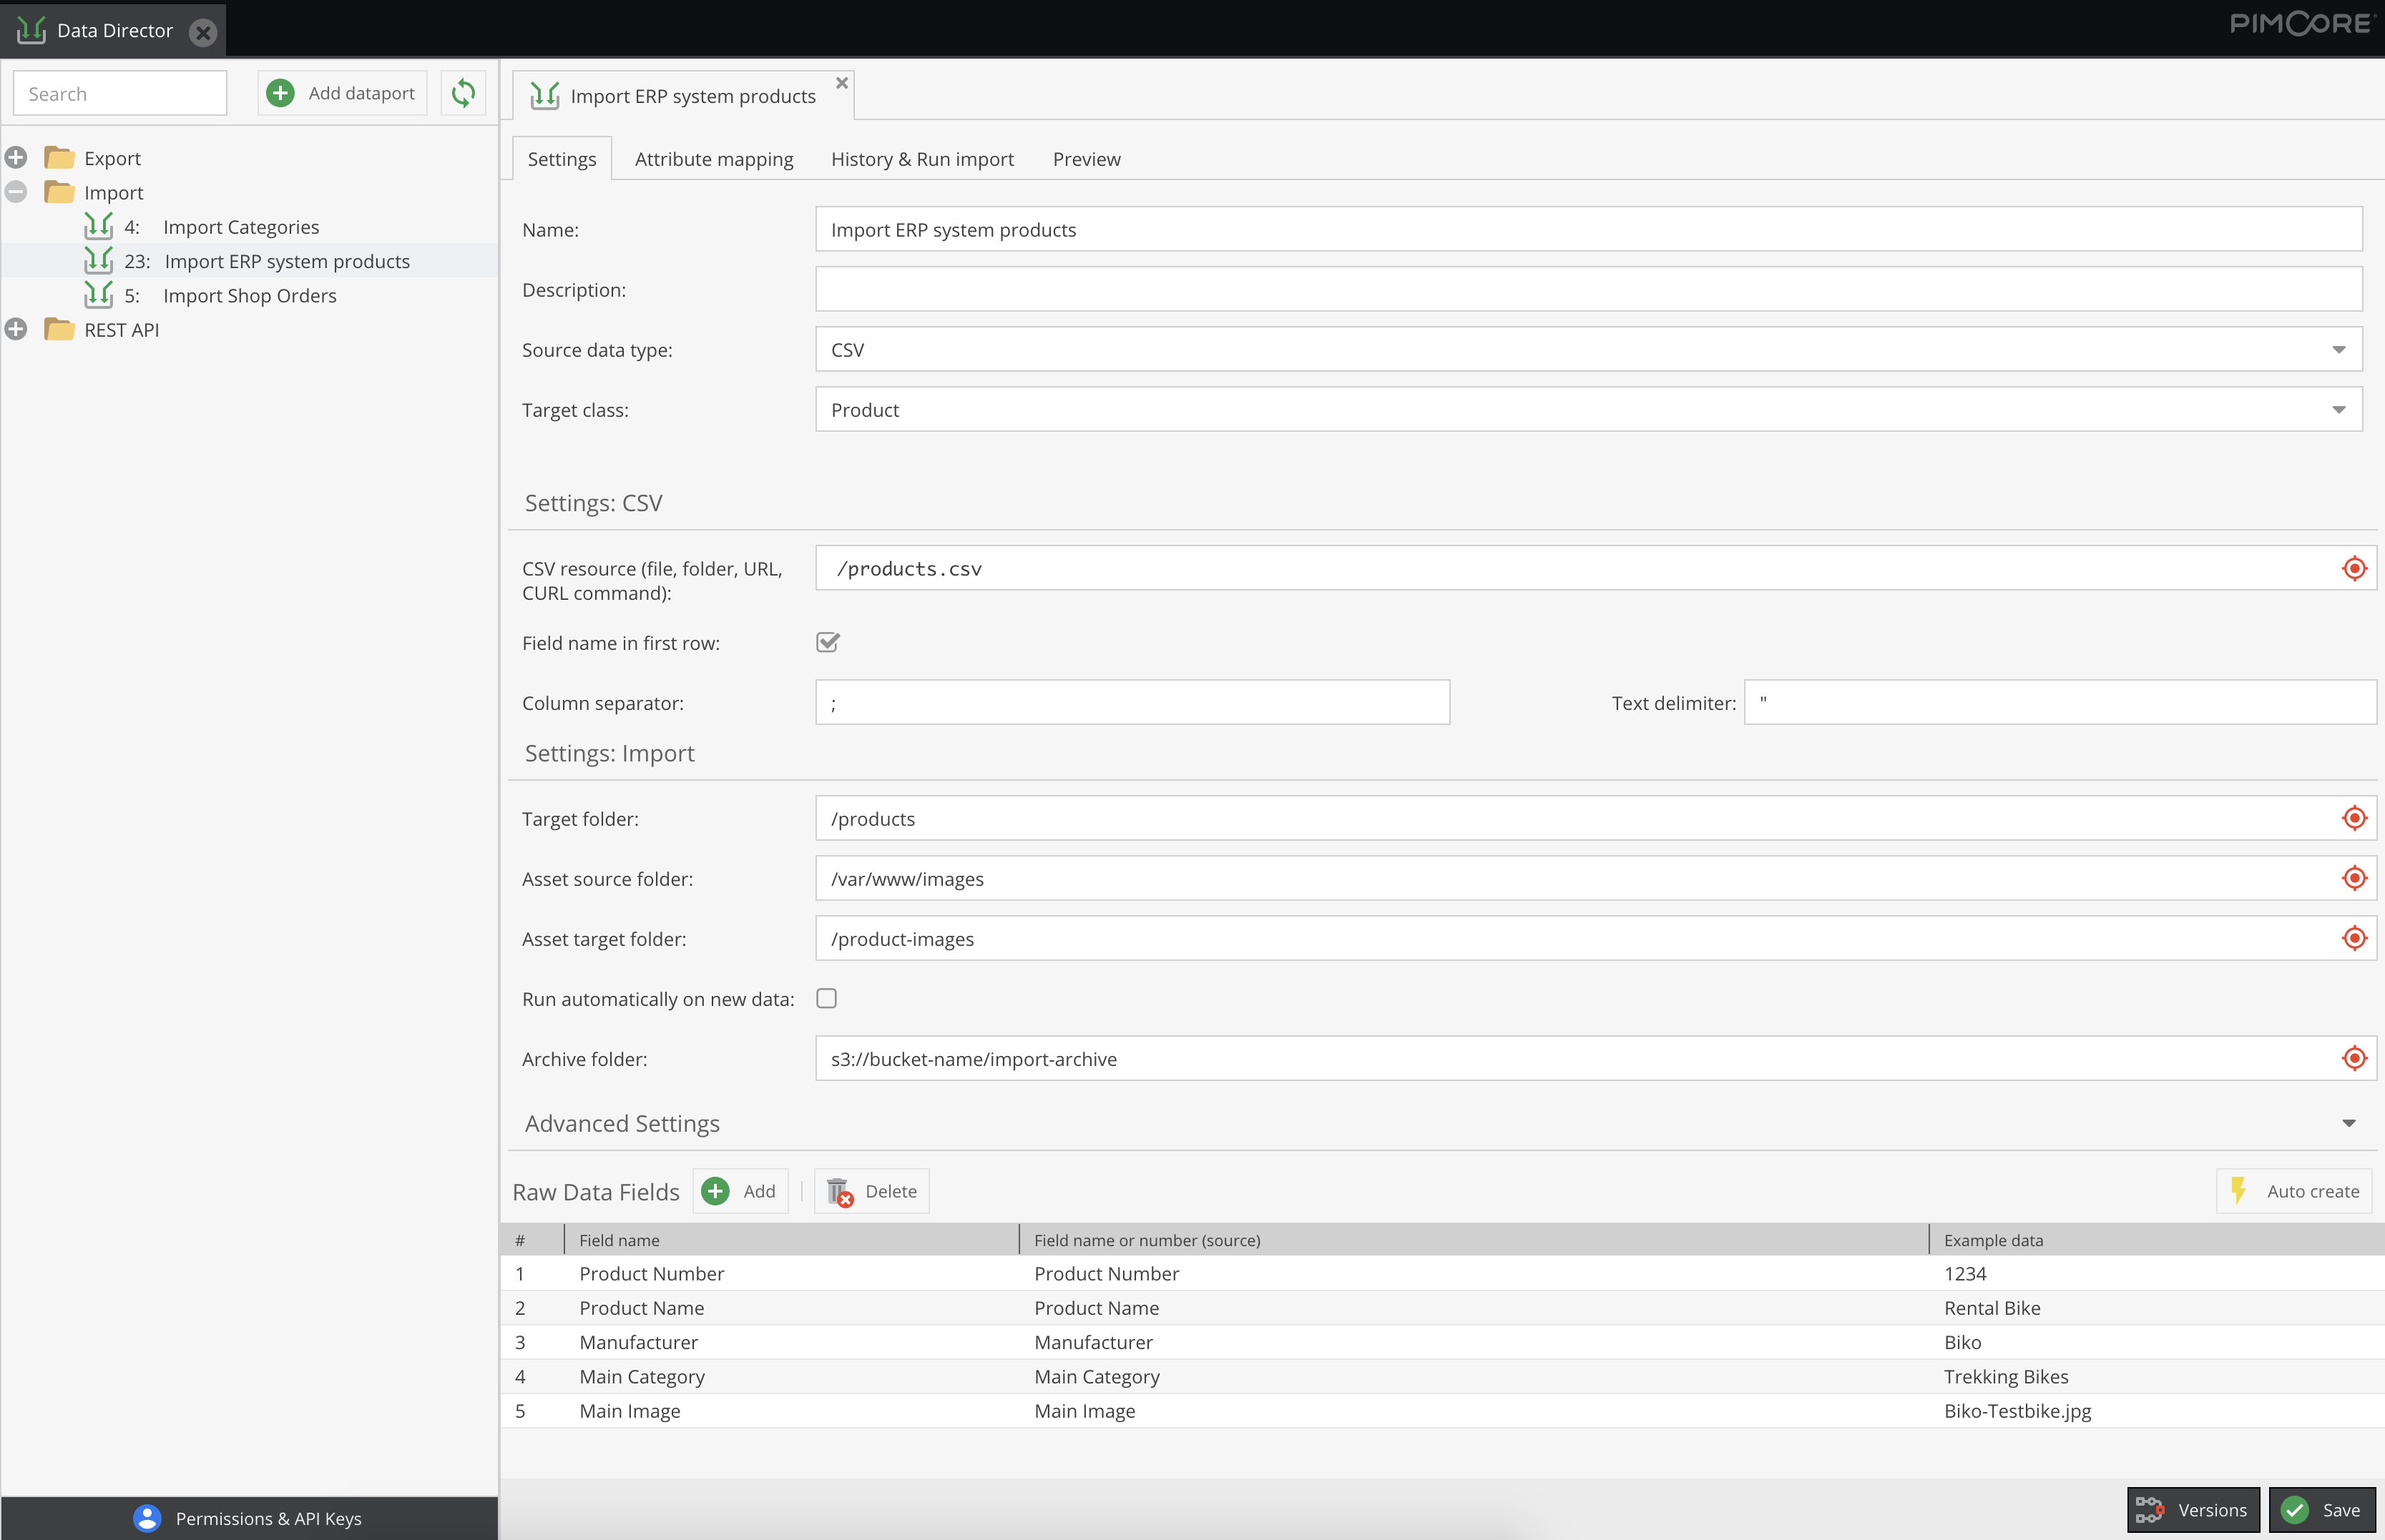Viewport: 2385px width, 1540px height.
Task: Collapse the Import folder in tree
Action: [16, 191]
